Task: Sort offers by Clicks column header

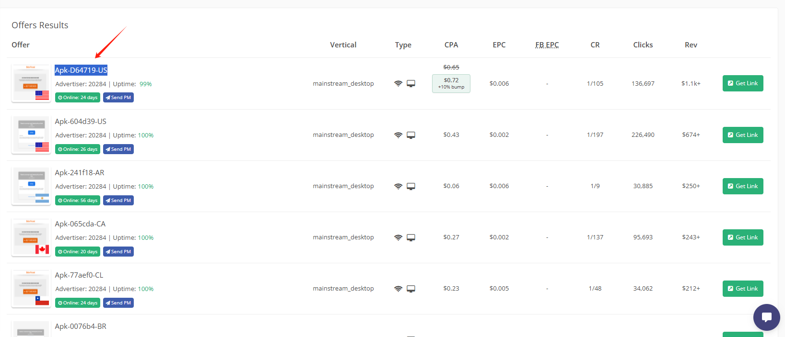Action: [x=643, y=45]
